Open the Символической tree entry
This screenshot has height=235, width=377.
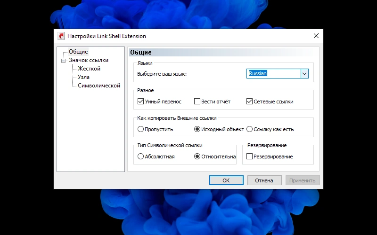[x=99, y=86]
